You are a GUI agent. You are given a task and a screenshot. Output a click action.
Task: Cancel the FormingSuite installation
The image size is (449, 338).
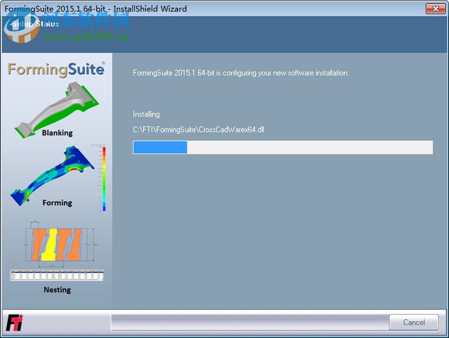point(414,323)
